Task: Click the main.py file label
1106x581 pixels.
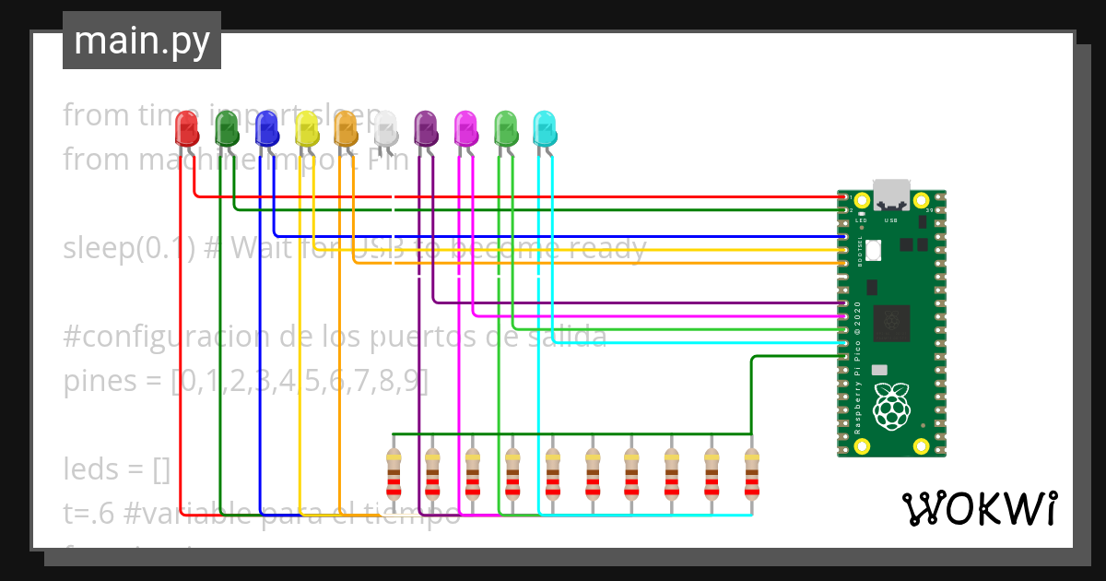Action: coord(141,41)
